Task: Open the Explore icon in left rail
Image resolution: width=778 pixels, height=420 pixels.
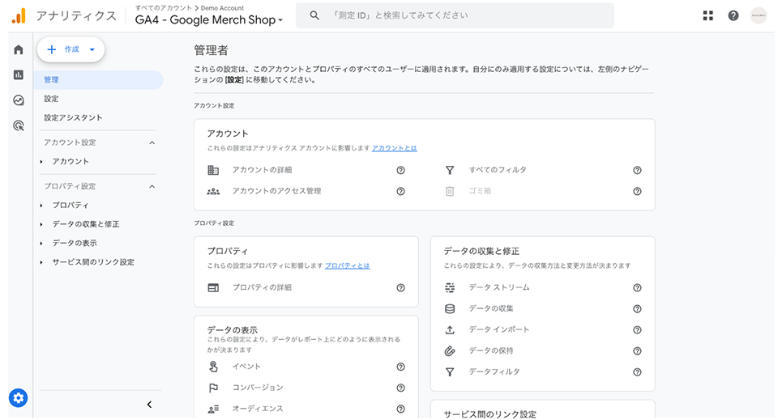Action: click(x=19, y=100)
